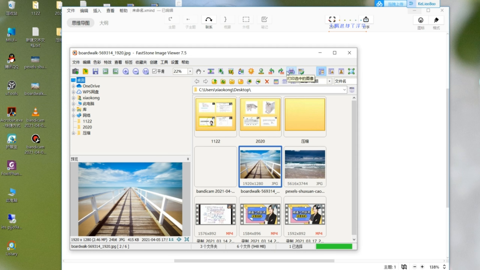Click the green stamp clone tool
The width and height of the screenshot is (480, 270).
click(x=261, y=71)
